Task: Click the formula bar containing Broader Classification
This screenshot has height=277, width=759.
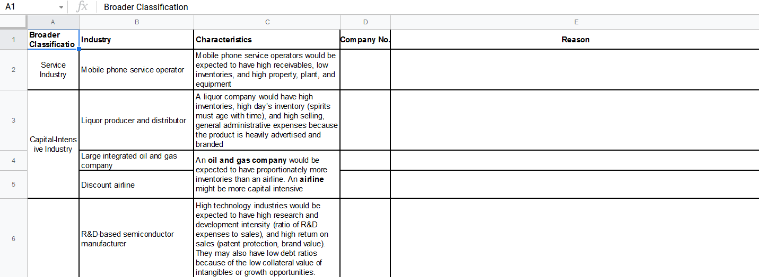Action: (429, 7)
